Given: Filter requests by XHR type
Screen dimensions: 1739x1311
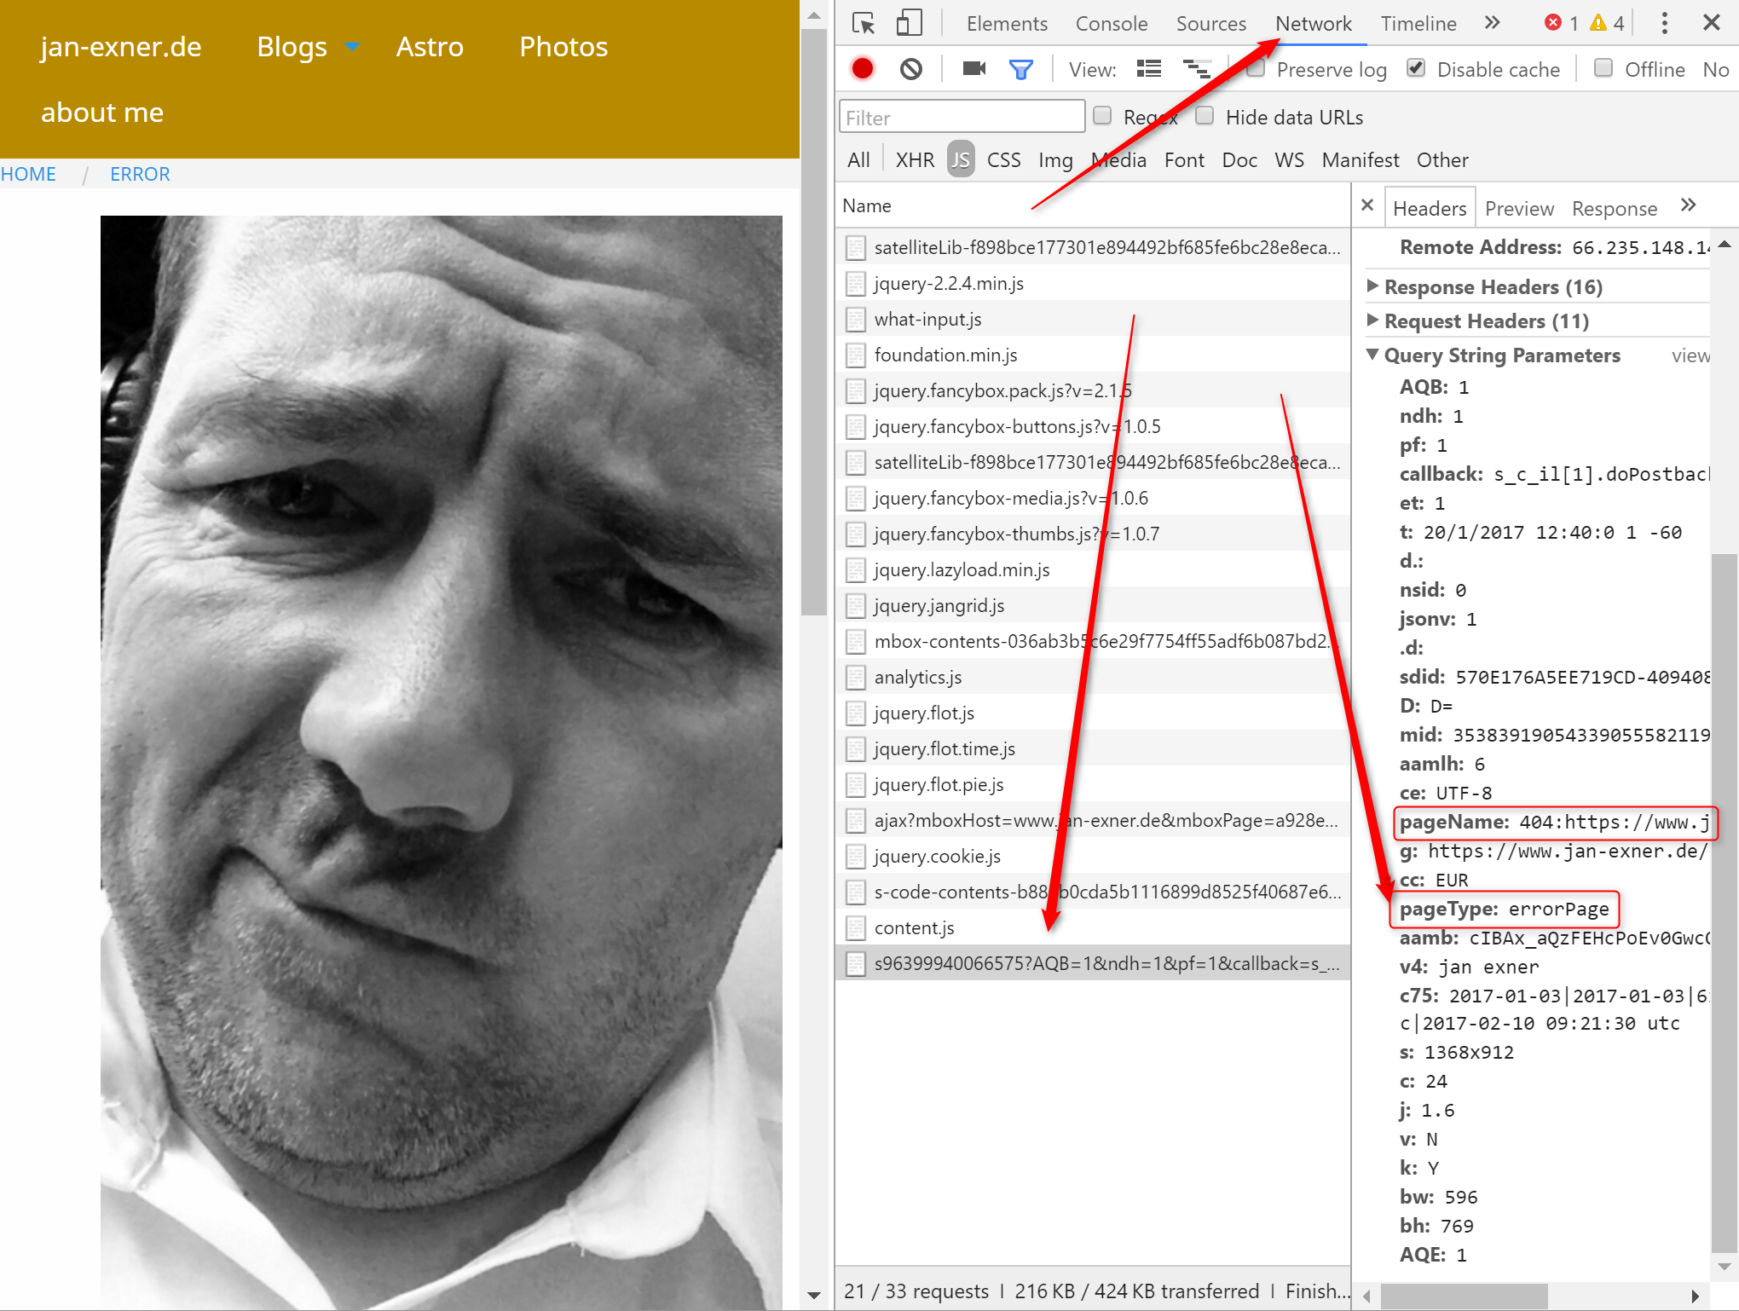Looking at the screenshot, I should click(x=915, y=160).
